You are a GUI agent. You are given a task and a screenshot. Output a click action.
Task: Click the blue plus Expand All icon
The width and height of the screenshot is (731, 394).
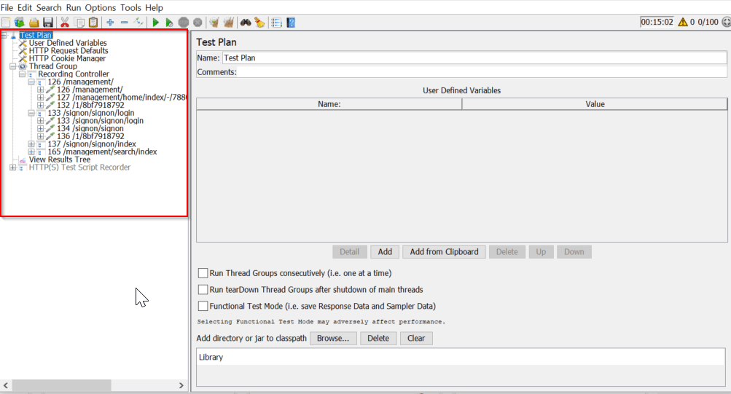click(x=110, y=23)
